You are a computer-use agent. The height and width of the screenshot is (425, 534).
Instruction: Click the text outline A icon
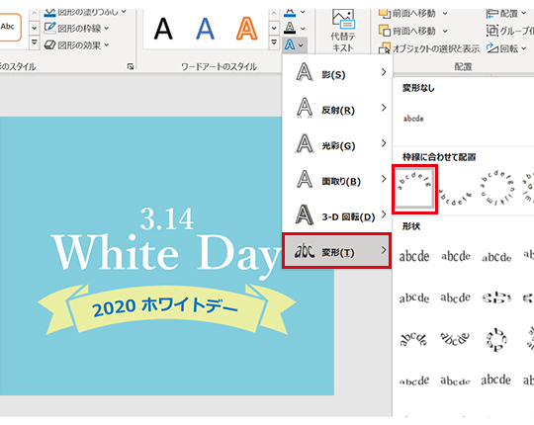point(290,28)
